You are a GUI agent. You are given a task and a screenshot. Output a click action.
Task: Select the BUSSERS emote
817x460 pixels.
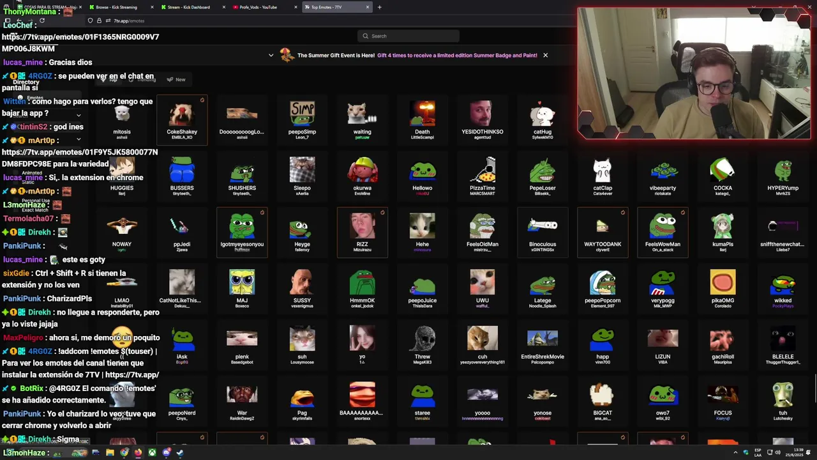click(x=182, y=176)
